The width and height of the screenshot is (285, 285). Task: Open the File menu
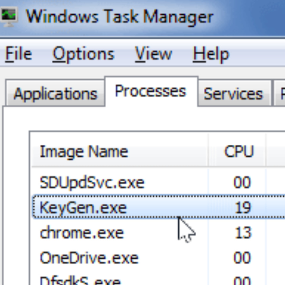pos(18,54)
